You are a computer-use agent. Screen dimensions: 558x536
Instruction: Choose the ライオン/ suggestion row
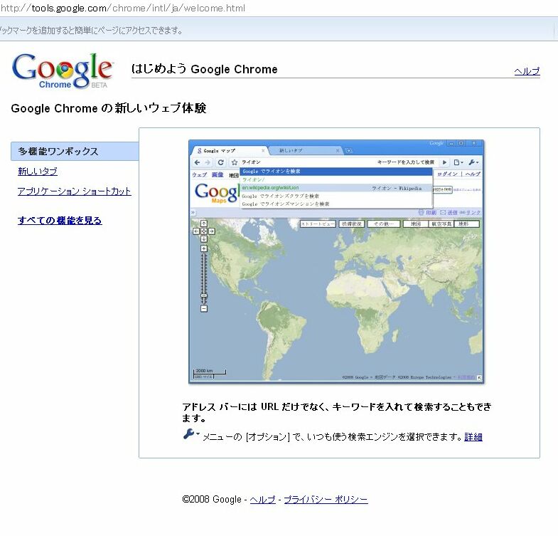pyautogui.click(x=336, y=179)
